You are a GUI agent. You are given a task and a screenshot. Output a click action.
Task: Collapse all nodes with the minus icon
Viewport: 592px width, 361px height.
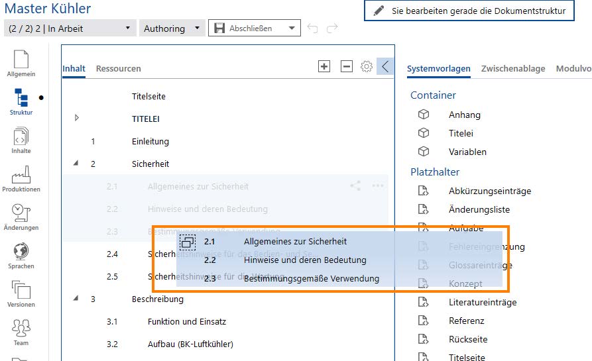point(347,66)
